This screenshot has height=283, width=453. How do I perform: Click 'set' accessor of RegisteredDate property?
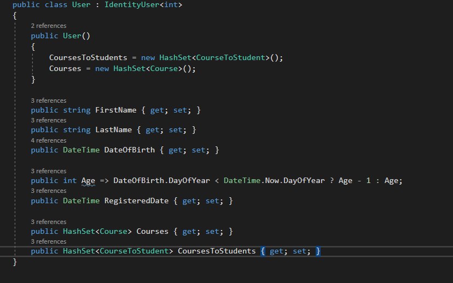pos(212,201)
